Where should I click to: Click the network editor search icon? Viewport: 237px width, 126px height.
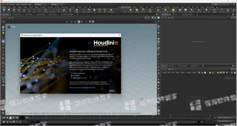coord(232,73)
